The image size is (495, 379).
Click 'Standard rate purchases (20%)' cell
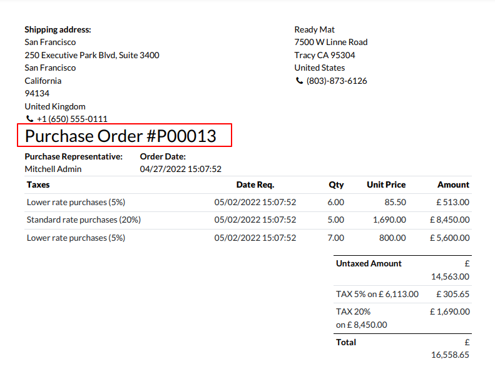click(84, 220)
